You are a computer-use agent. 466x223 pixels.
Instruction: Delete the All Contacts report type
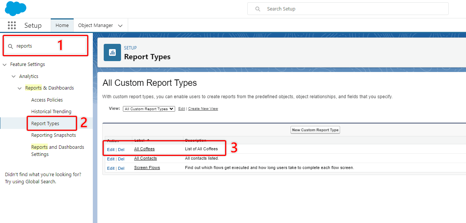[121, 159]
